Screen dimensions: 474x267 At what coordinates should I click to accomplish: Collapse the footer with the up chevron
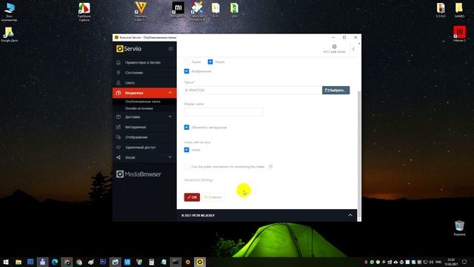click(350, 215)
